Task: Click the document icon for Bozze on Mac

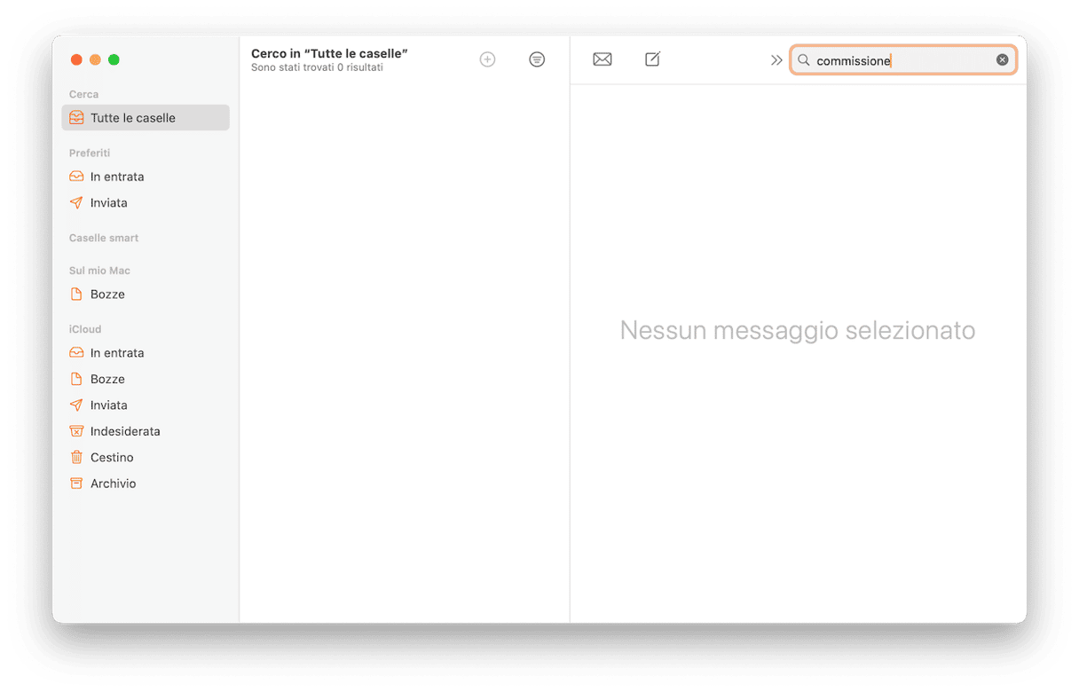Action: coord(76,295)
